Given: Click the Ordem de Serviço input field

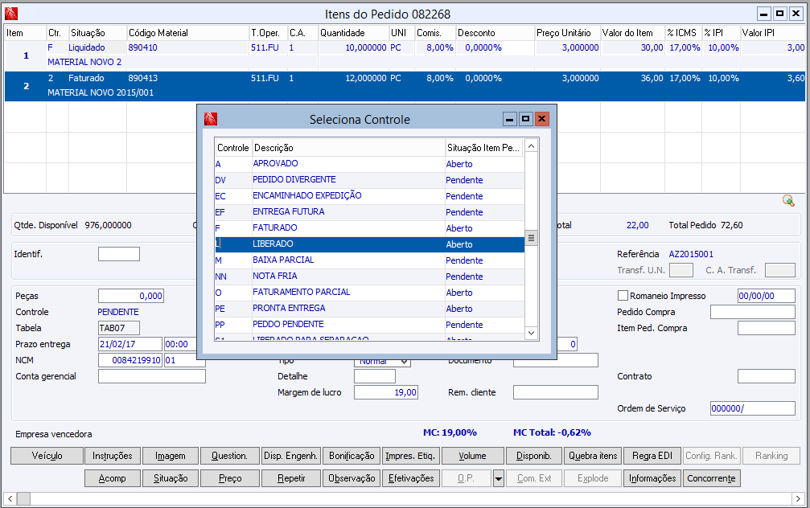Looking at the screenshot, I should (752, 408).
